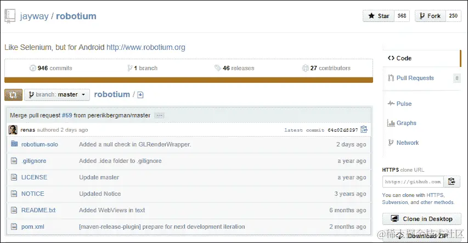Open the Network tab

(x=403, y=143)
